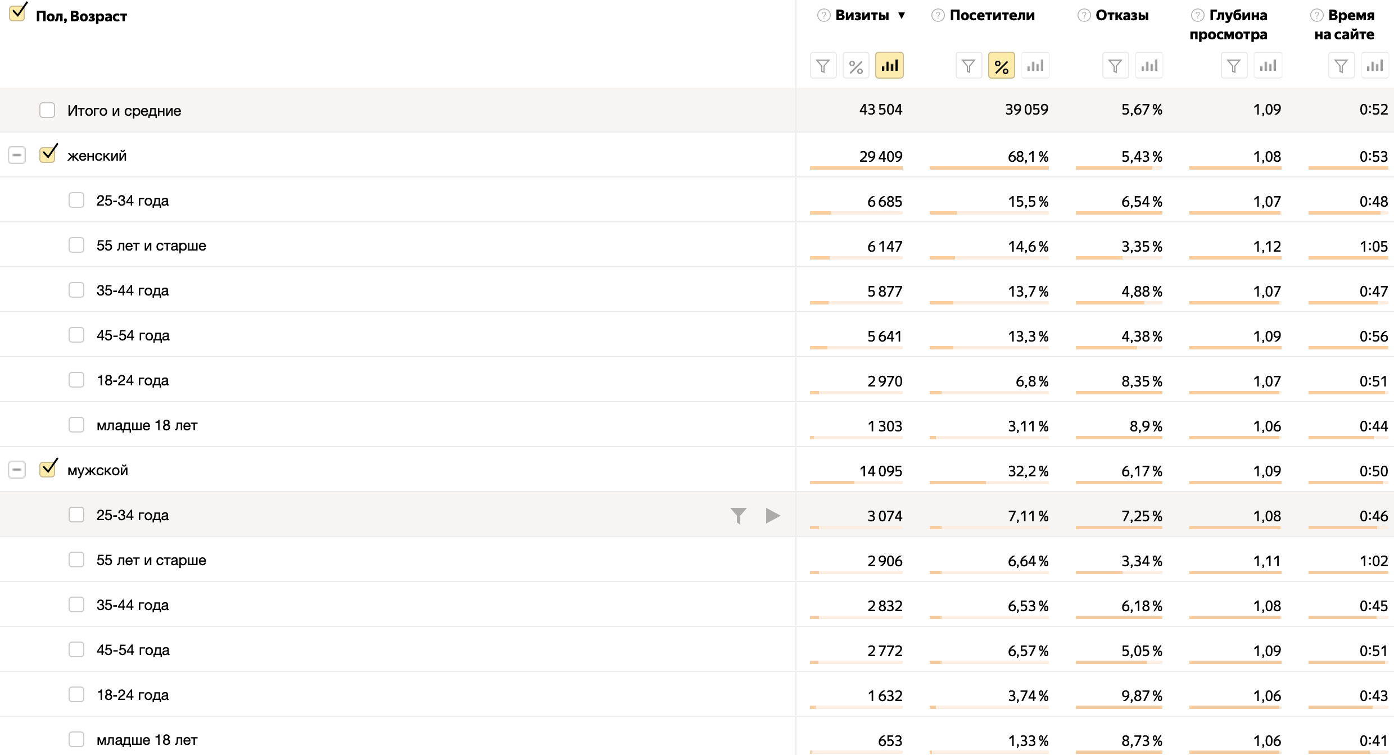Click the bar chart icon under Визиты
Image resolution: width=1394 pixels, height=755 pixels.
pos(889,66)
